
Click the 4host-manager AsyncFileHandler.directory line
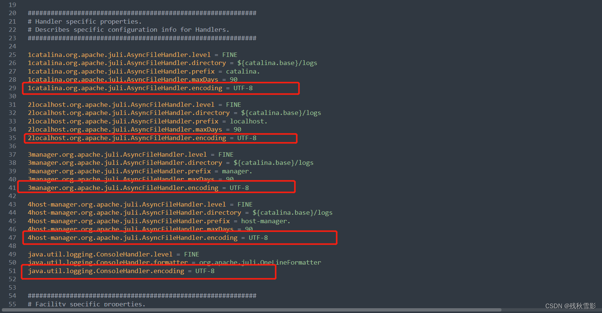pyautogui.click(x=180, y=212)
